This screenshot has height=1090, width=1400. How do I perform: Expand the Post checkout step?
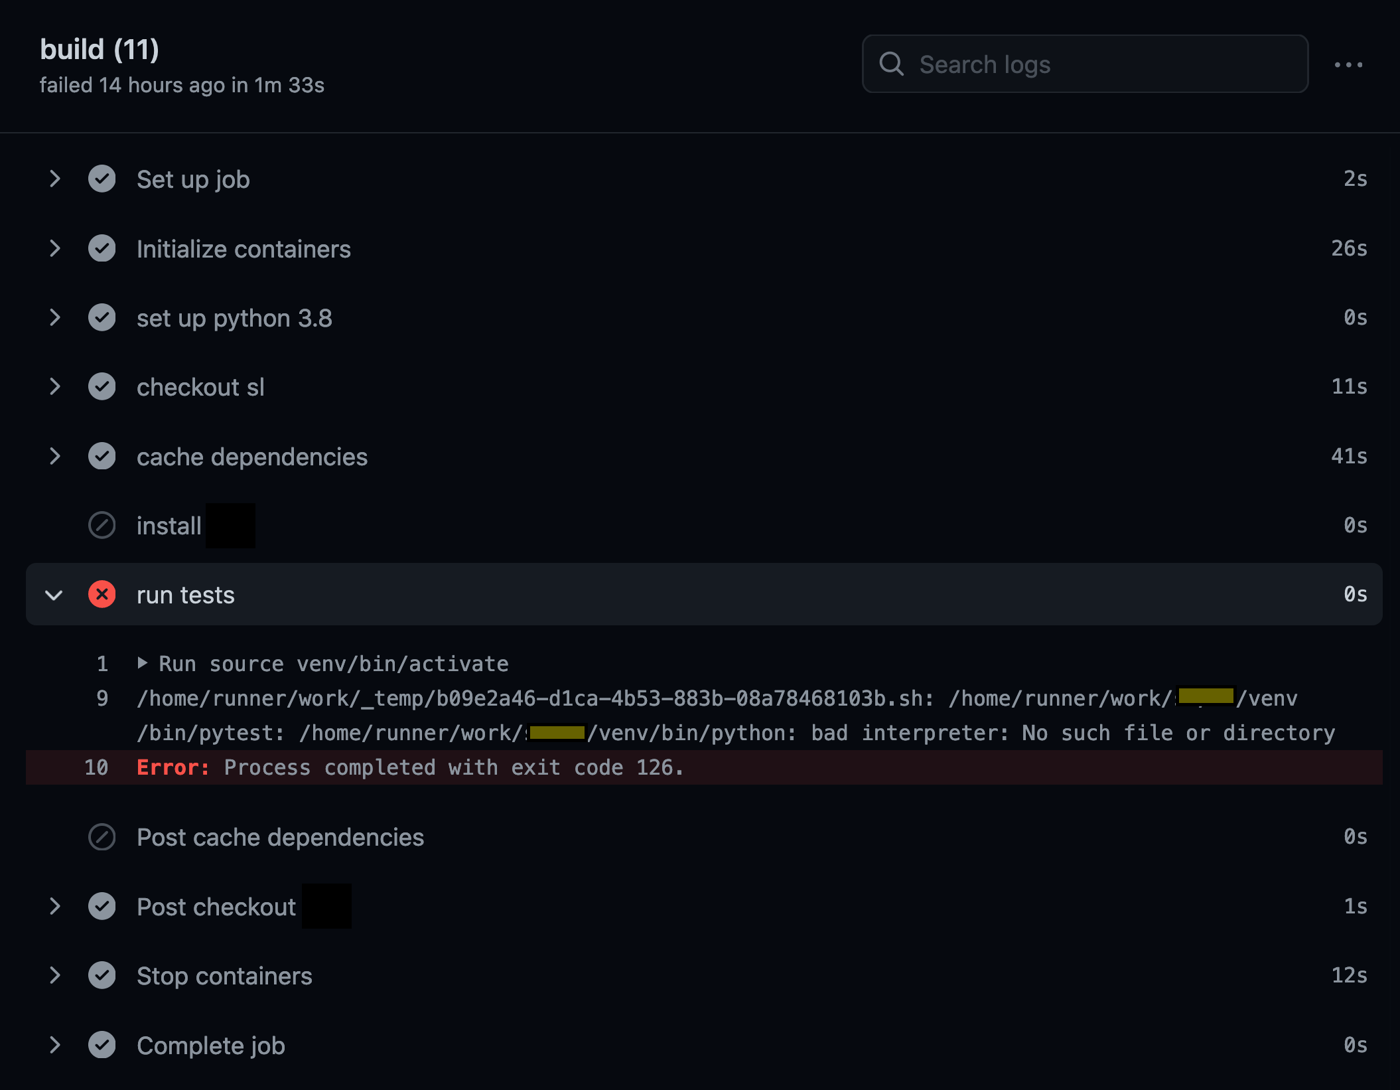(x=54, y=906)
